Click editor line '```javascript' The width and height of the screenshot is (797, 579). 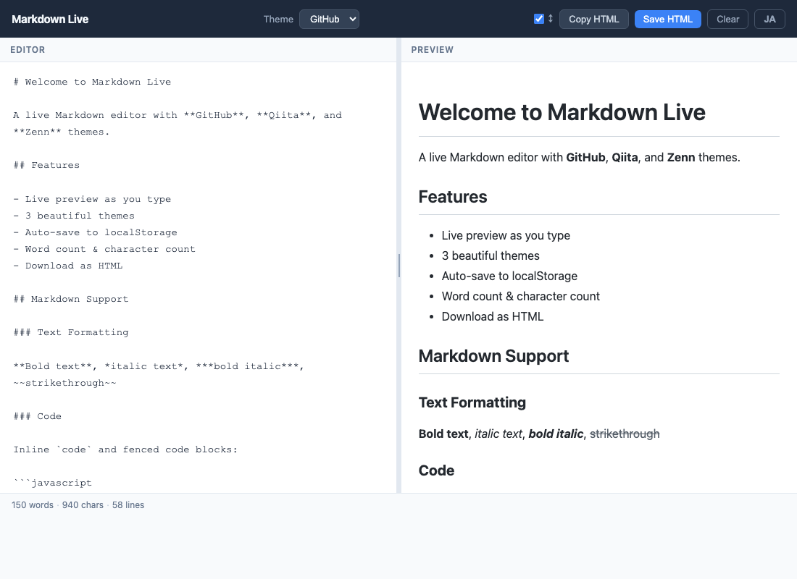coord(52,483)
